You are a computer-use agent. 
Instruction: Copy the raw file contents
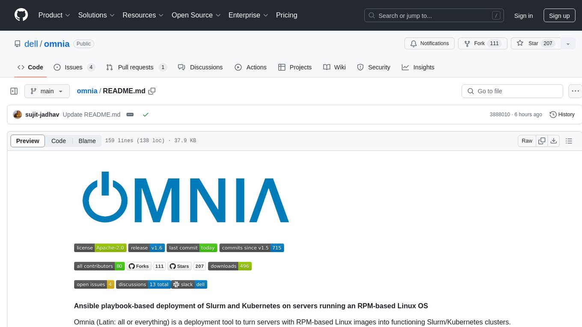542,141
